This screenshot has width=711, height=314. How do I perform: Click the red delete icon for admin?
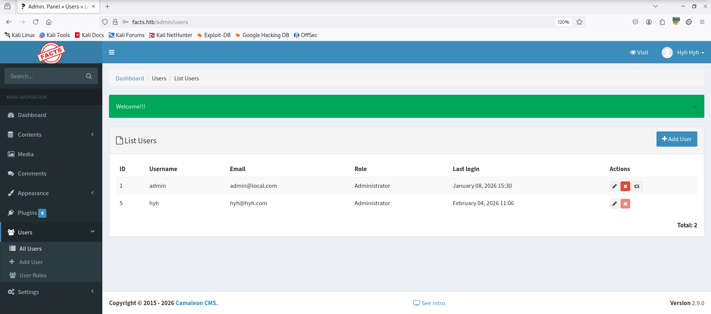coord(625,186)
